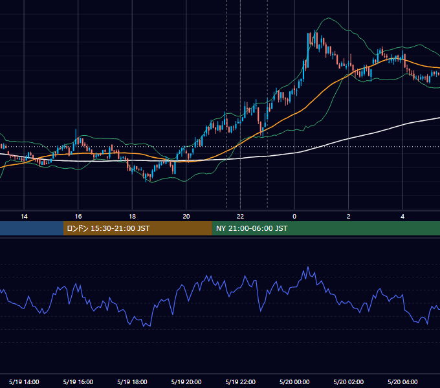Screen dimensions: 440x388
Task: Click the 5/19 16:00 time label
Action: point(78,382)
